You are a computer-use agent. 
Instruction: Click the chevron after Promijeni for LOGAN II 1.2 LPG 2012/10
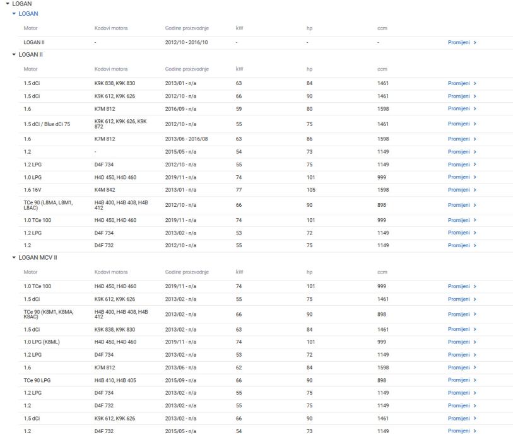tap(475, 165)
